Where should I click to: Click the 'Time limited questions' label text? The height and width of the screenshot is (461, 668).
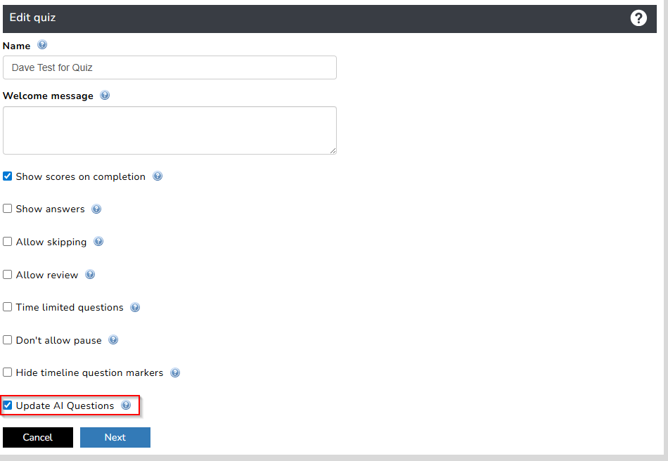(70, 307)
